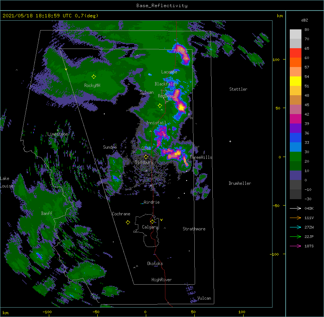Click the Calgary city label
This screenshot has height=317, width=324.
point(150,227)
